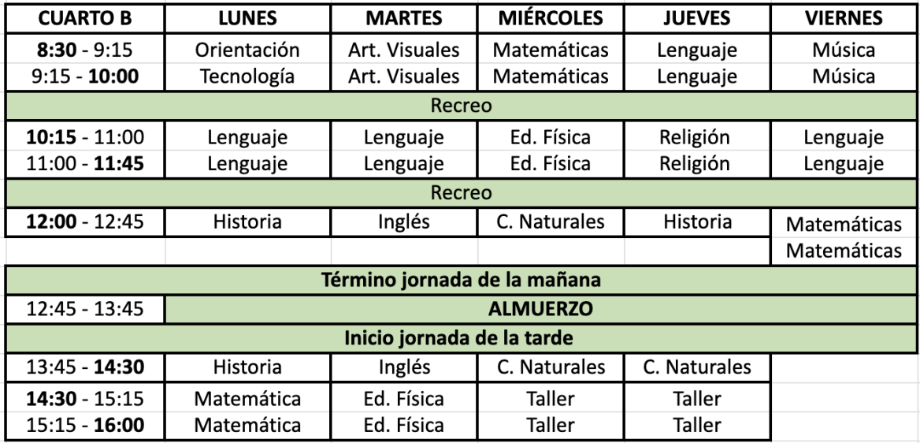Screen dimensions: 920x443
Task: Select the Orientación cell on Monday
Action: point(248,51)
